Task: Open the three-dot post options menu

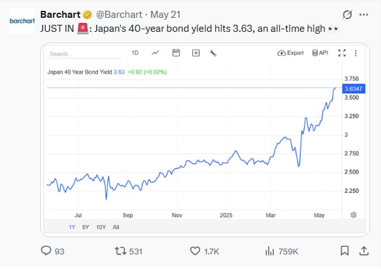Action: [x=364, y=15]
